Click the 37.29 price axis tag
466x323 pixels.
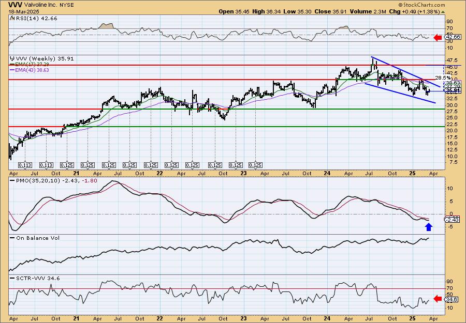(454, 86)
